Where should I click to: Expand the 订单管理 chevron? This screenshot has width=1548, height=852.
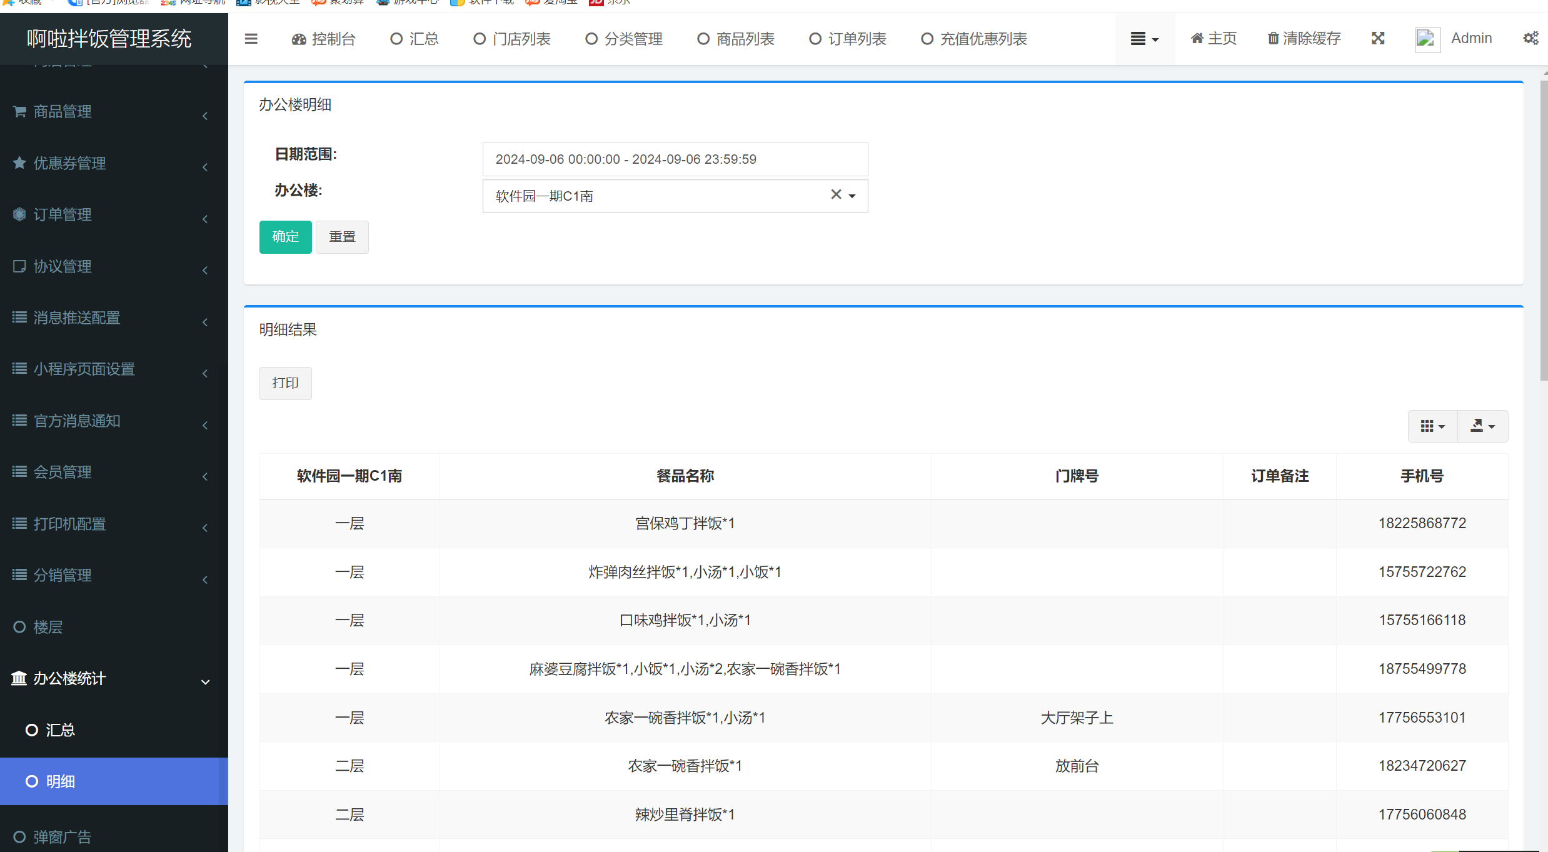point(205,219)
